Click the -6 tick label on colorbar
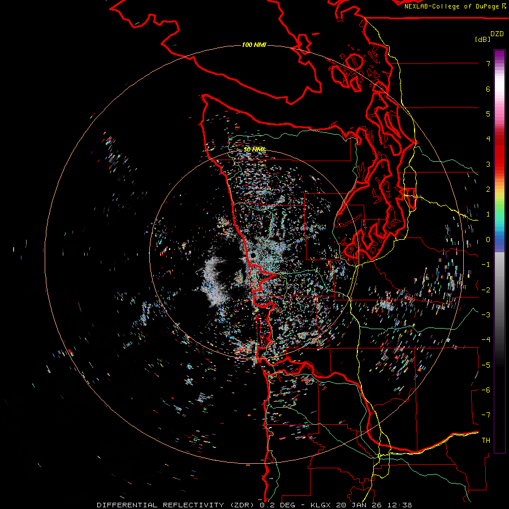The image size is (509, 509). tap(486, 390)
